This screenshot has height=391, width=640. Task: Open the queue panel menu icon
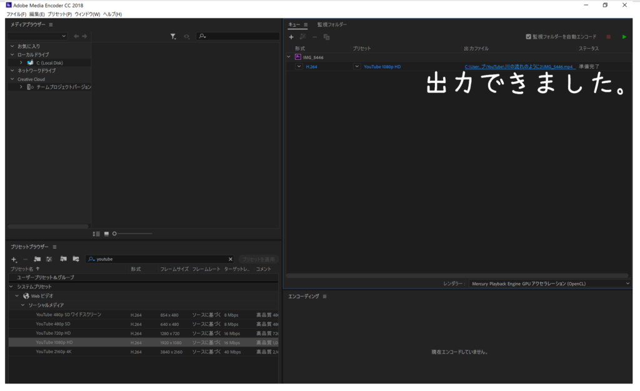point(305,24)
